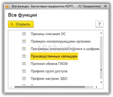Click table icon beside Протокол обмена ГИСМ
This screenshot has width=113, height=97.
pyautogui.click(x=24, y=64)
